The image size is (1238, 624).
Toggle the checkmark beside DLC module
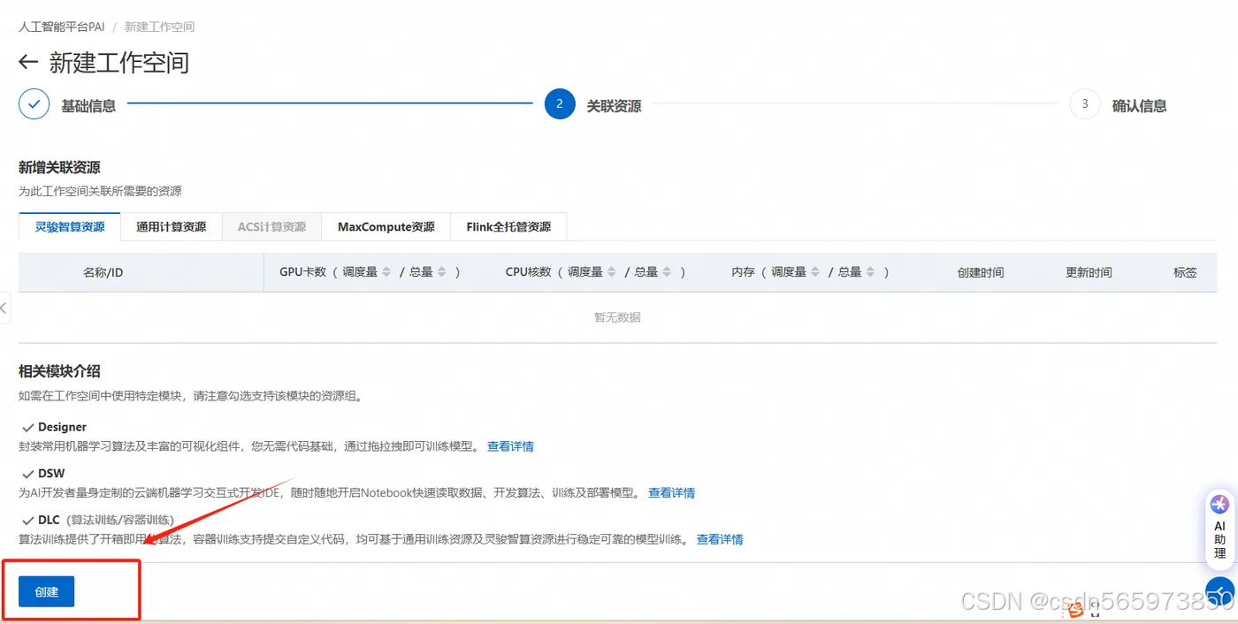pyautogui.click(x=27, y=520)
